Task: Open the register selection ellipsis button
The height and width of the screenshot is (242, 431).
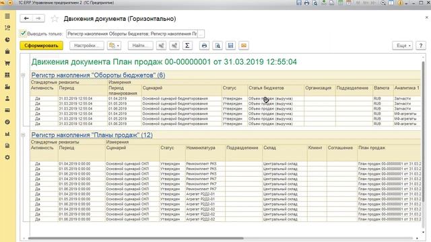Action: point(201,34)
